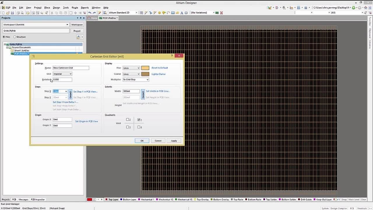The image size is (373, 210).
Task: Click the green board icon beside No Variations
Action: pyautogui.click(x=217, y=13)
